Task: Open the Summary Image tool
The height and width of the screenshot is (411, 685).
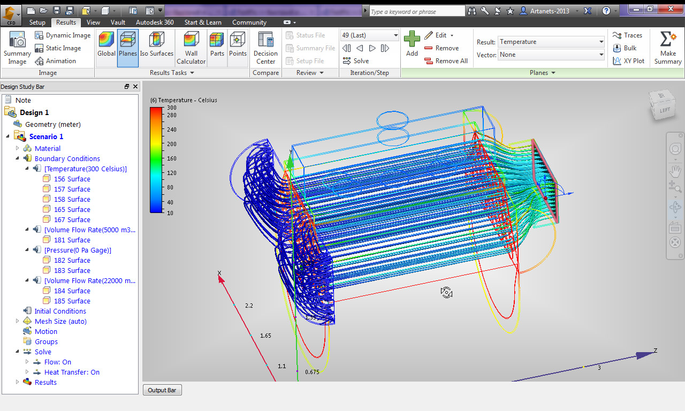Action: 17,48
